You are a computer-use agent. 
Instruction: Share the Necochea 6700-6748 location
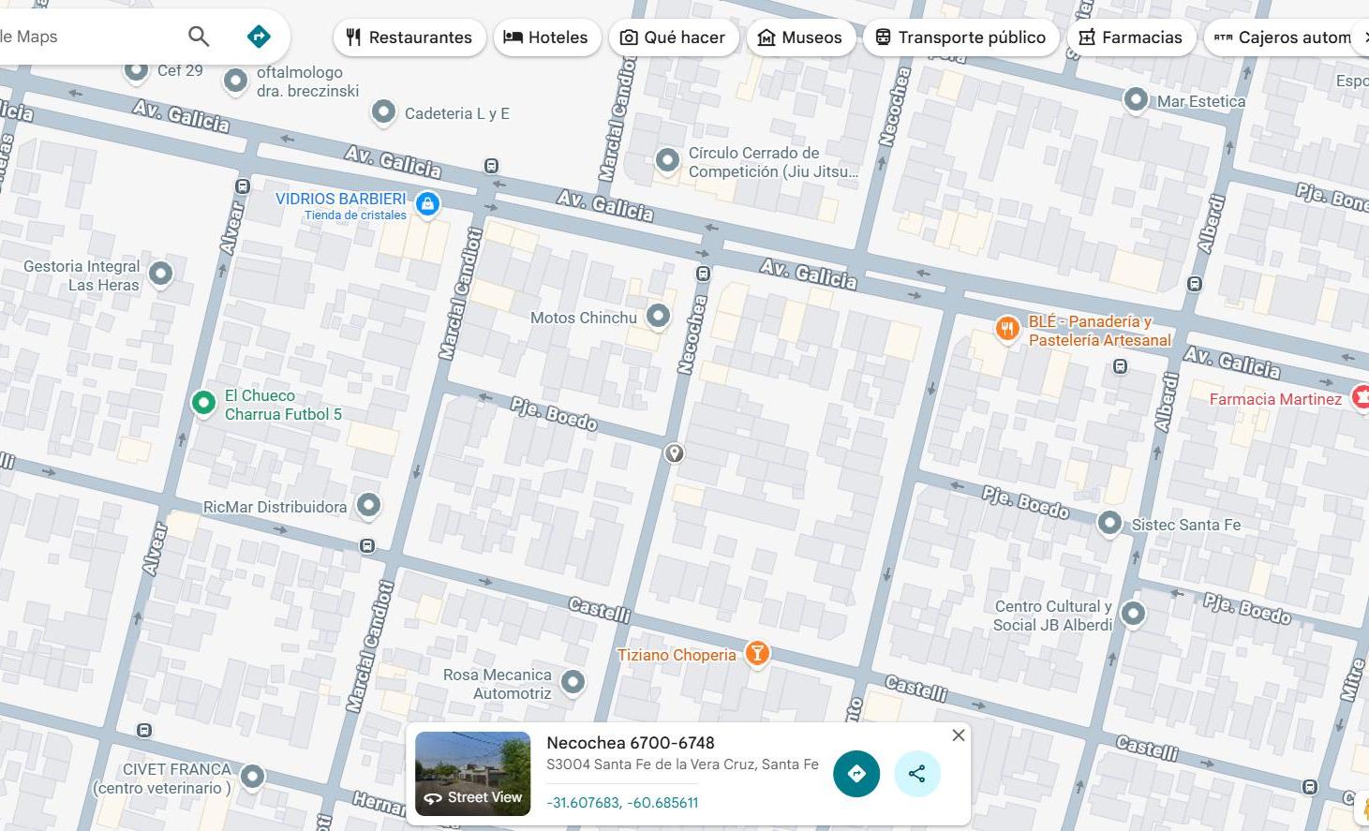pos(917,774)
